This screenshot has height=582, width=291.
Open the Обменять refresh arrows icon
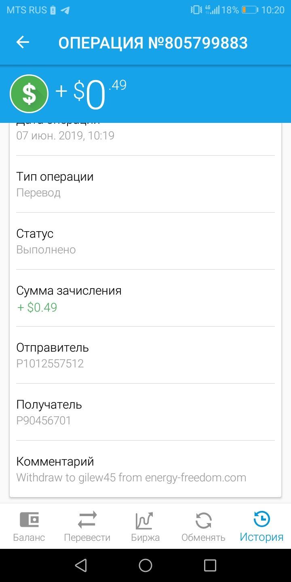tap(203, 521)
